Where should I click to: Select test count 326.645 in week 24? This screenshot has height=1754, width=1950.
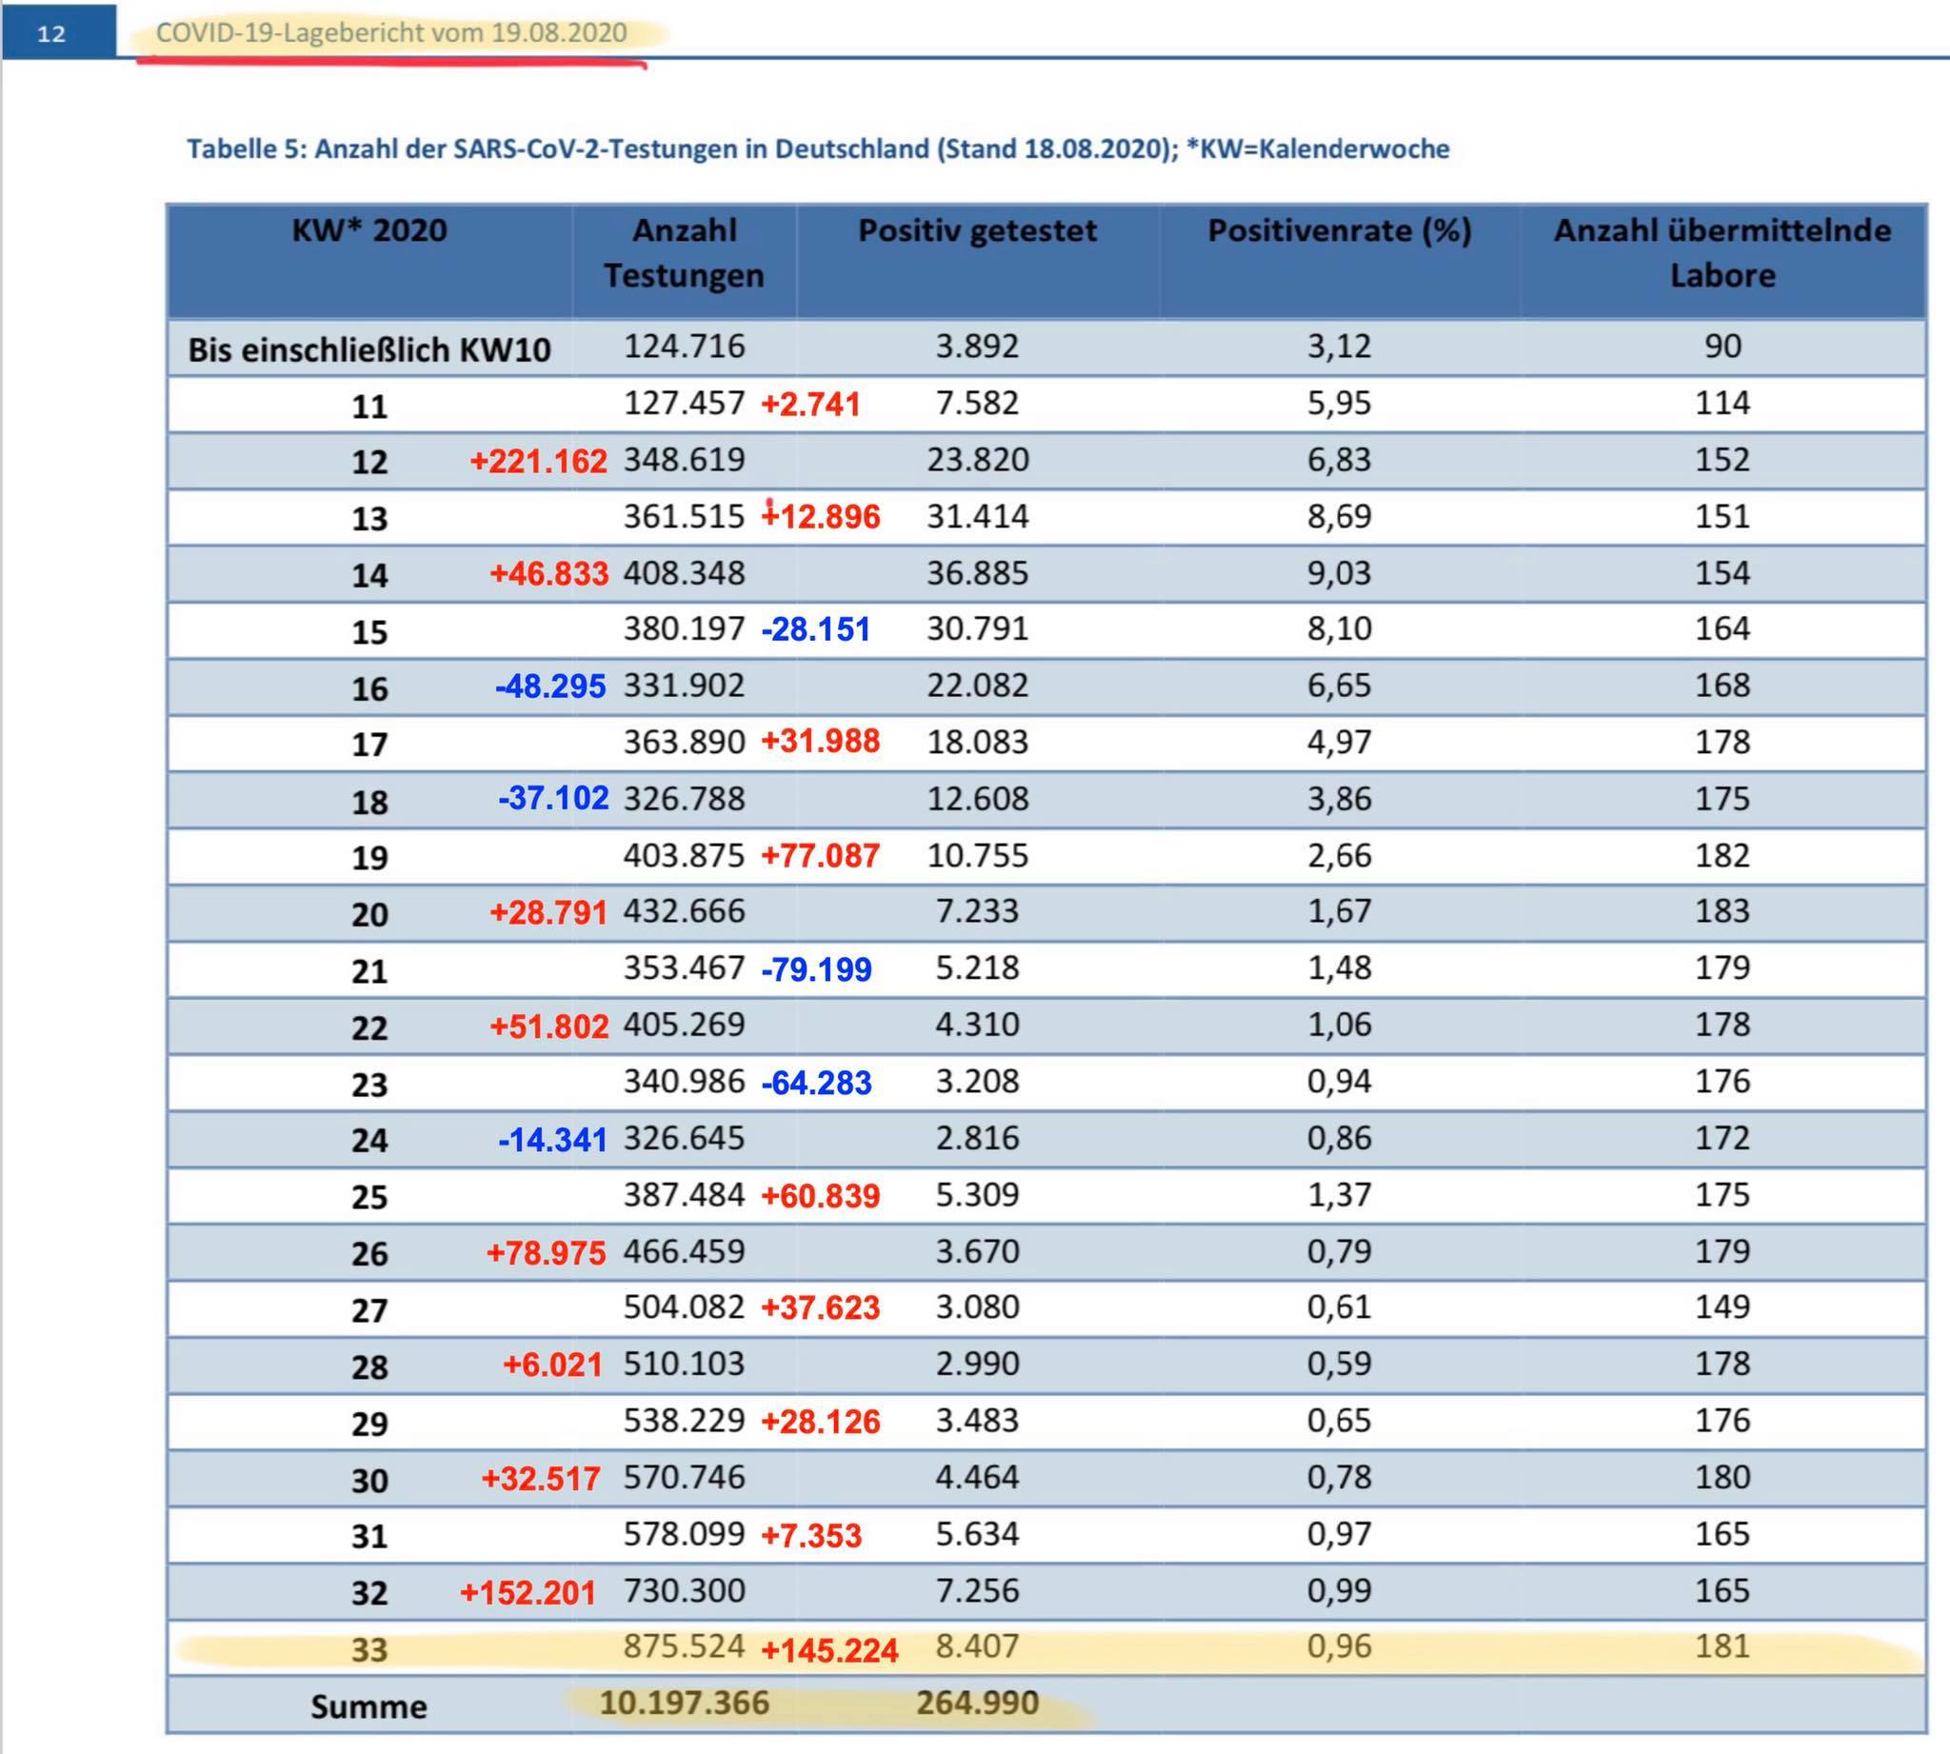point(684,1138)
